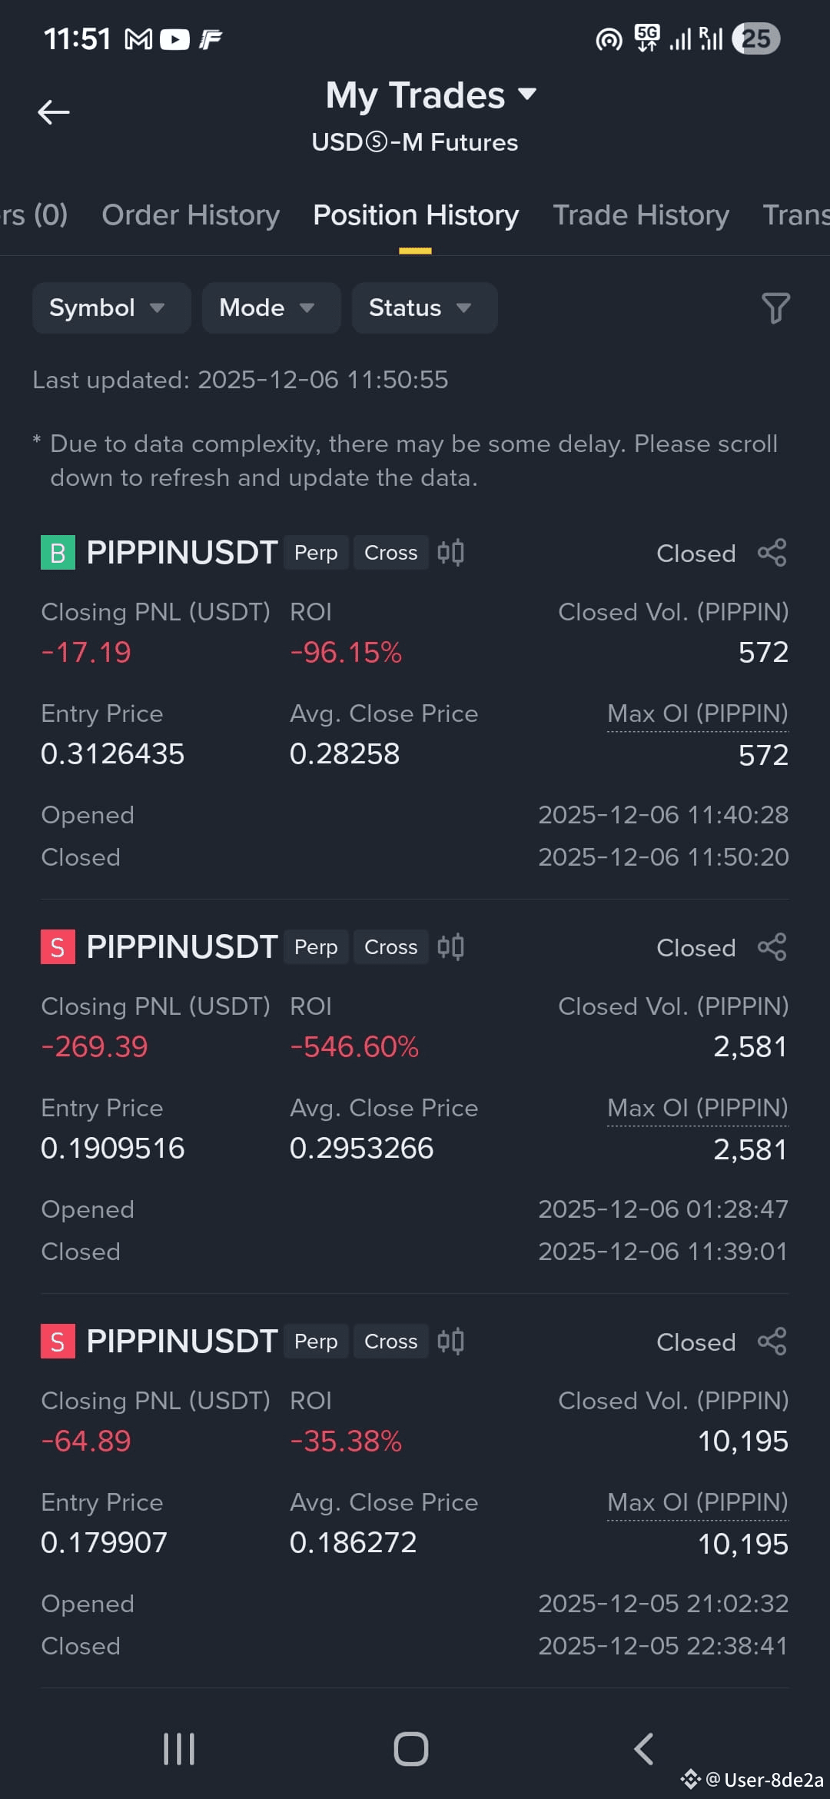Share the -269.39 PNL PIPPINUSDT position

[x=772, y=947]
